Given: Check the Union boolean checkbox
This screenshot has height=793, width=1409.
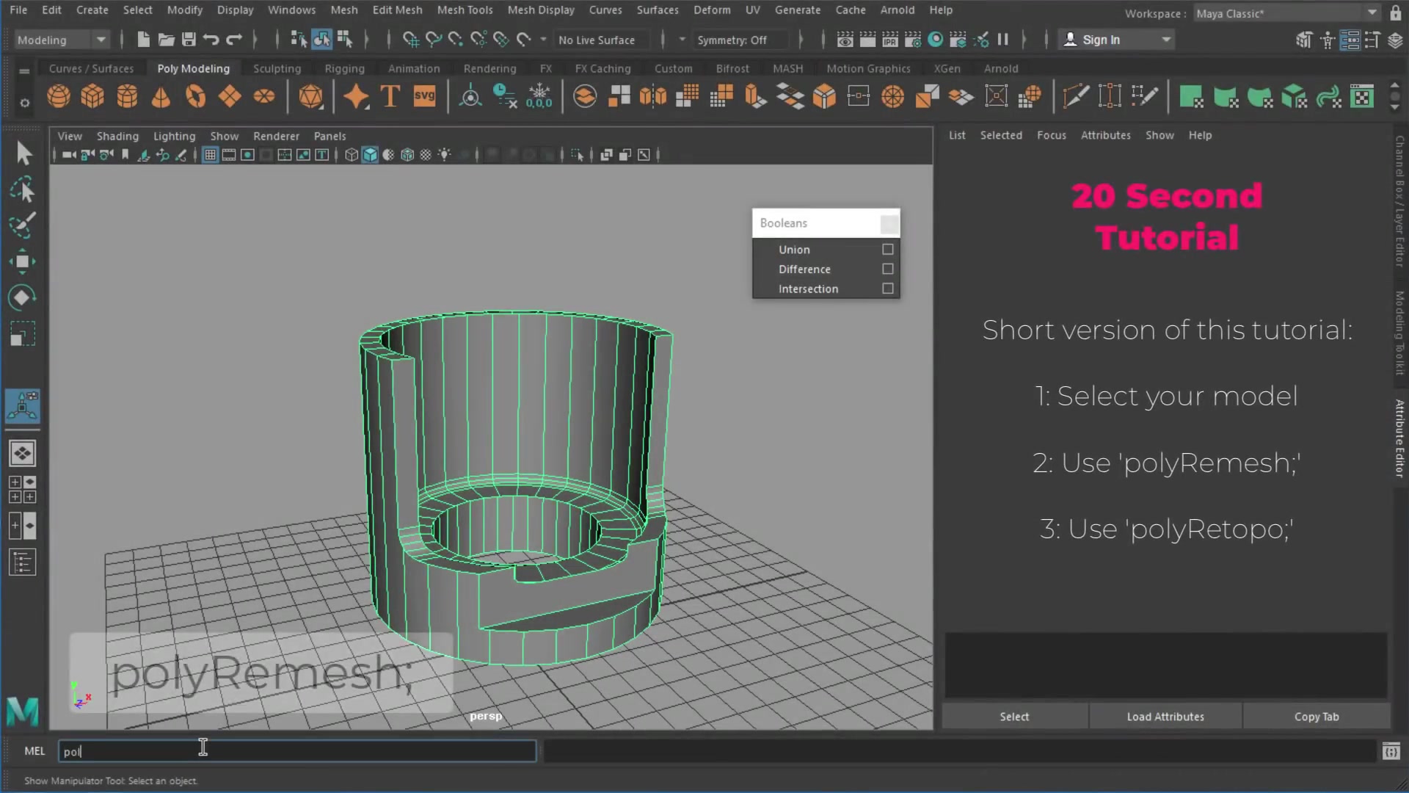Looking at the screenshot, I should point(887,250).
